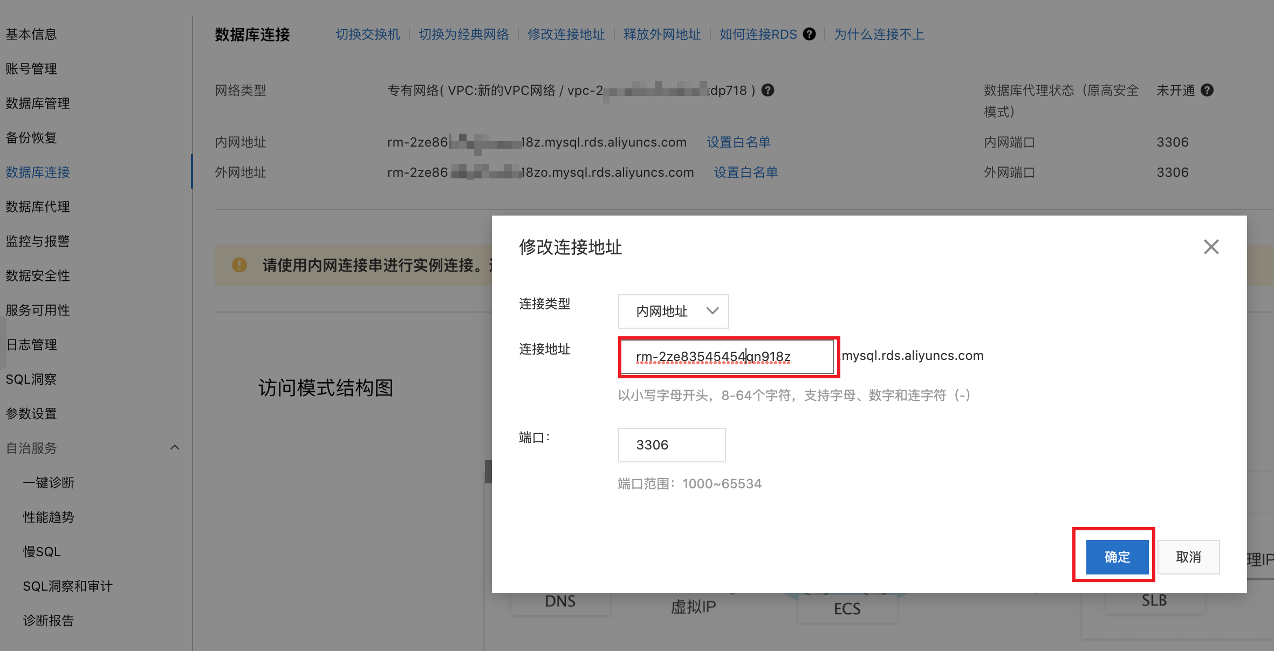Open 性能趋势 under 自治服务
Screen dimensions: 1274x651
49,517
